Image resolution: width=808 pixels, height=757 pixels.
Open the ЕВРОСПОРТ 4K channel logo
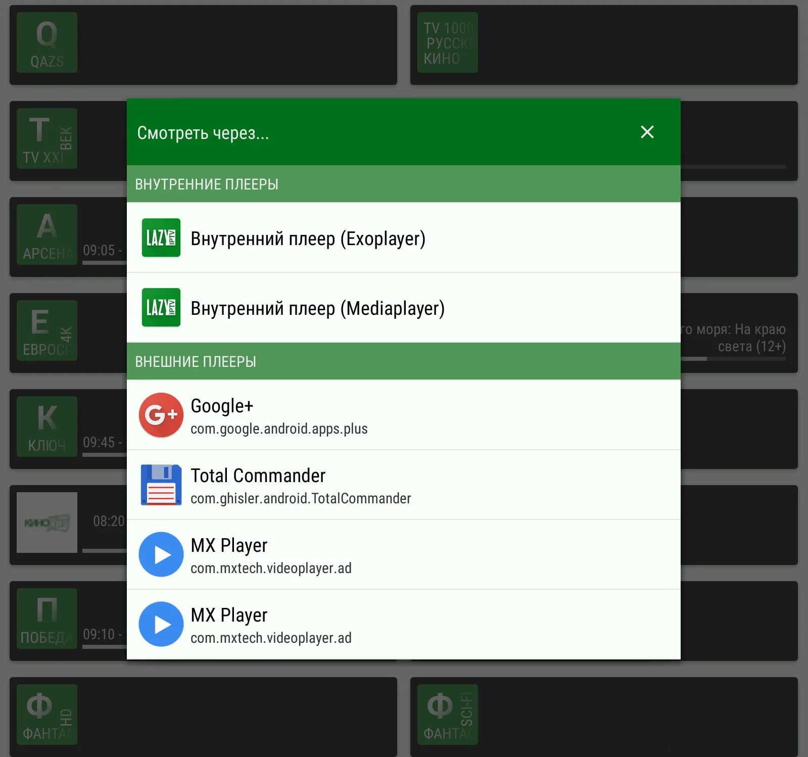click(47, 330)
